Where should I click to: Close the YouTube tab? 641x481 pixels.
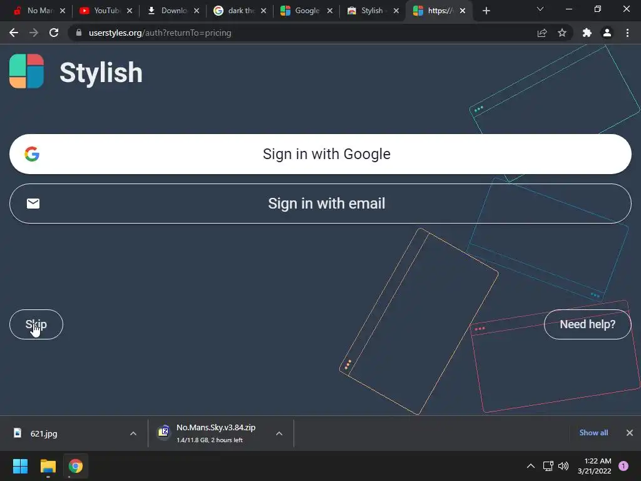[130, 11]
